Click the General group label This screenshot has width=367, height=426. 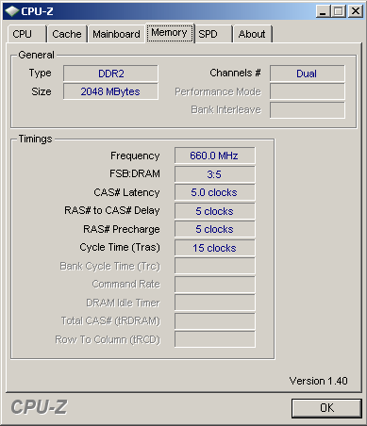point(36,55)
